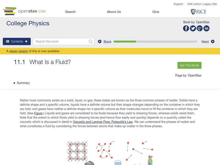The height and width of the screenshot is (165, 220).
Task: Open the Give navigation item
Action: [156, 12]
